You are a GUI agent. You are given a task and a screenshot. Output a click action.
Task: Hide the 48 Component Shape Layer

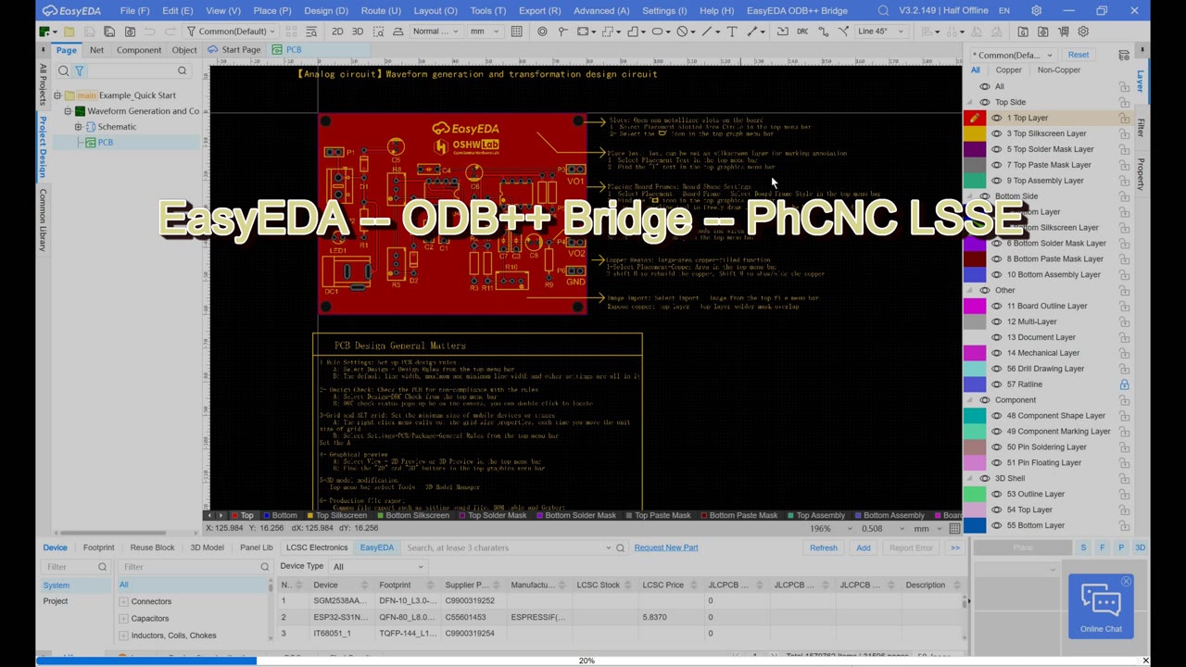tap(997, 416)
